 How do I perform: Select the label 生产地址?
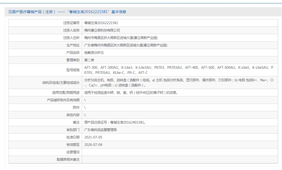[73, 45]
